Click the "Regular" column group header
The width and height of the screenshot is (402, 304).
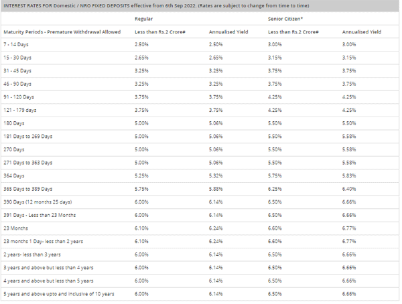(x=144, y=19)
